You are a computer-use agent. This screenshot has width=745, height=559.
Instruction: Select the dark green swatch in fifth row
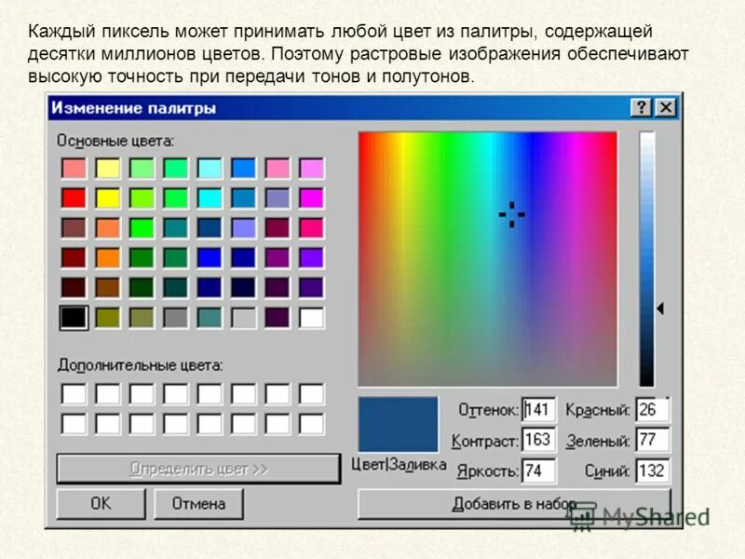(x=142, y=288)
